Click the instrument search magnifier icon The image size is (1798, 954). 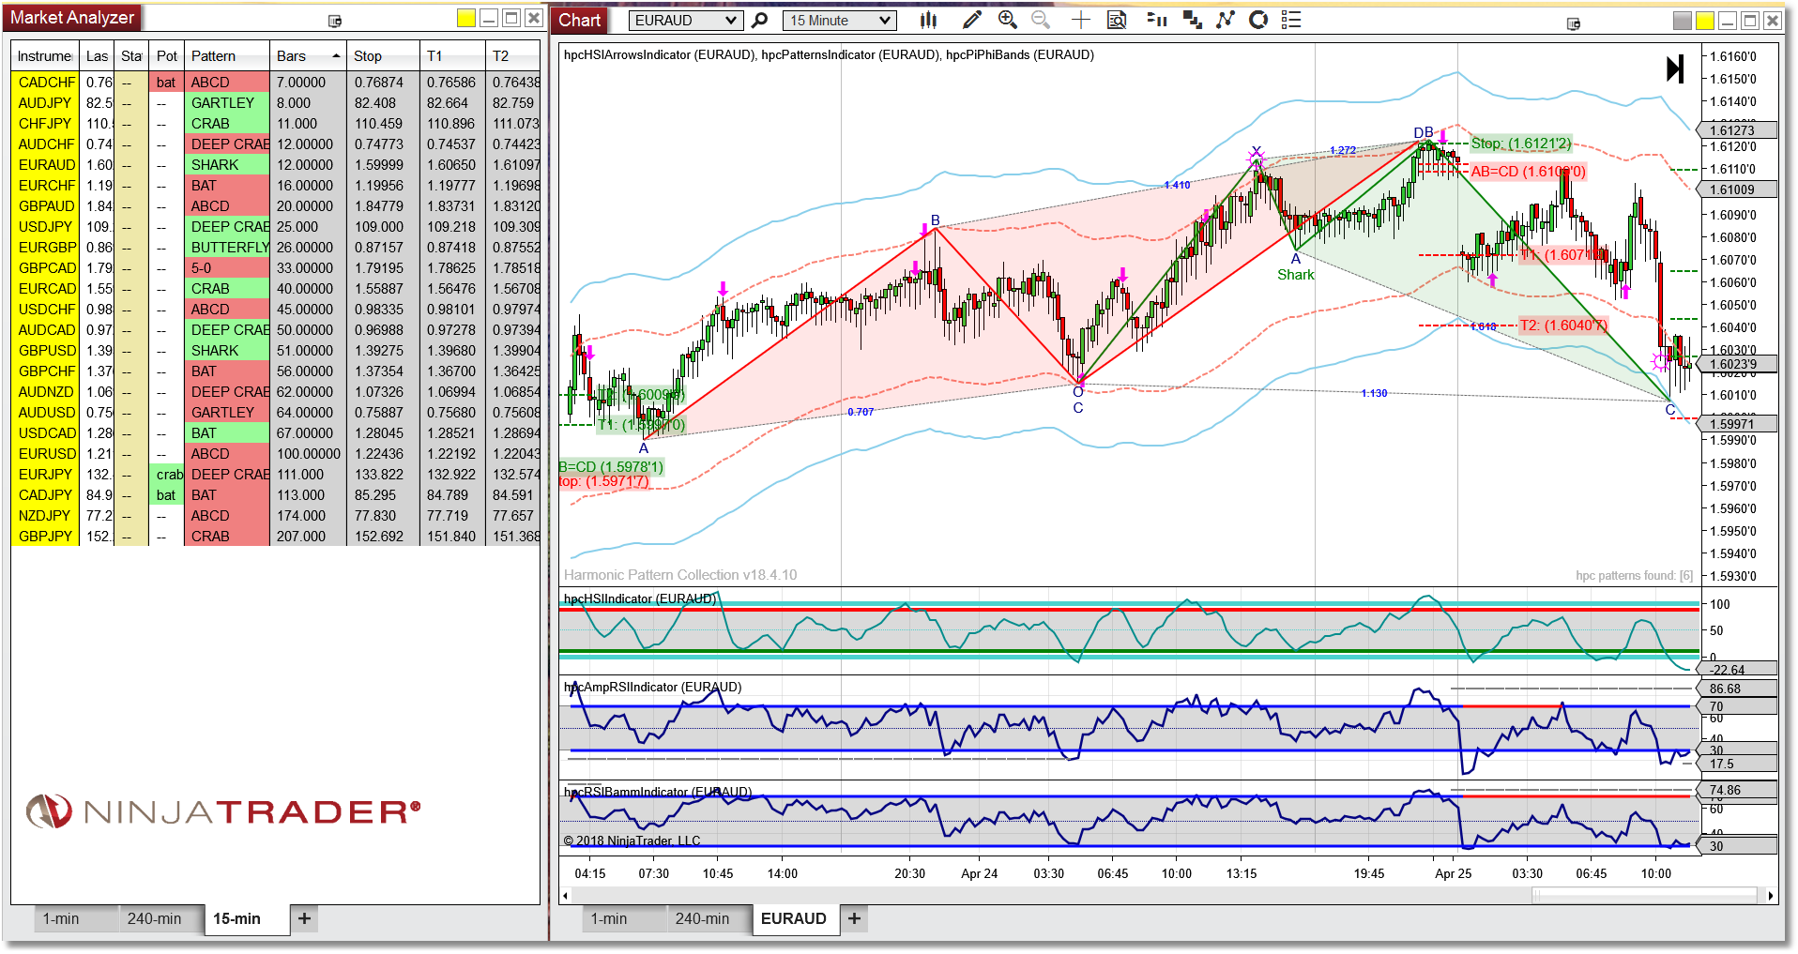pos(760,20)
